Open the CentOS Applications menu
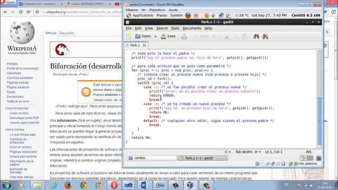 click(x=143, y=15)
